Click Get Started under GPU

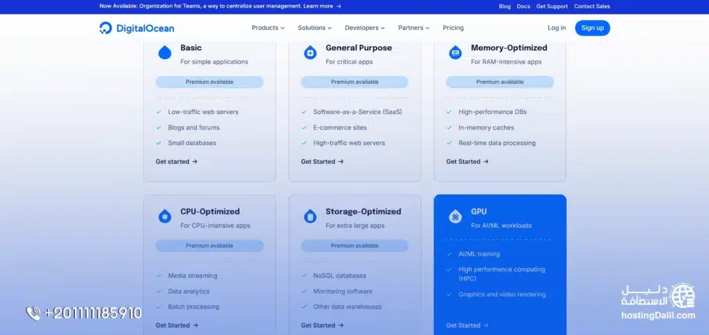[x=467, y=325]
